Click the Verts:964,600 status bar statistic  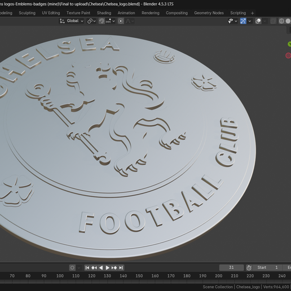click(x=276, y=287)
